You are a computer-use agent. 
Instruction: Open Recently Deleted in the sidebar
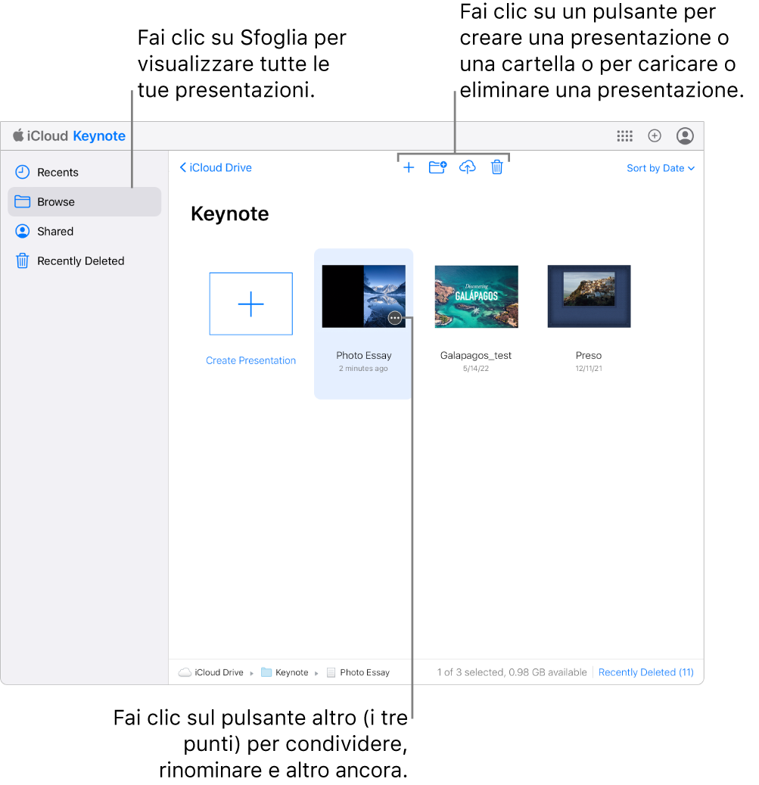tap(84, 261)
